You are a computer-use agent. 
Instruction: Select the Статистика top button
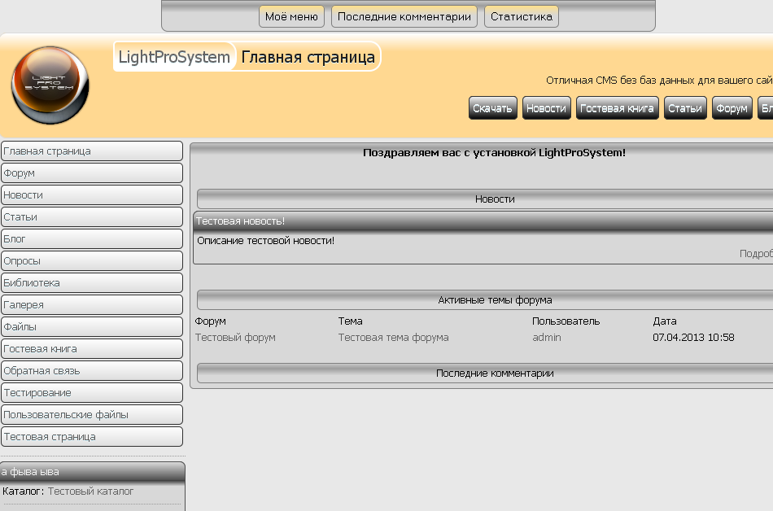coord(521,17)
